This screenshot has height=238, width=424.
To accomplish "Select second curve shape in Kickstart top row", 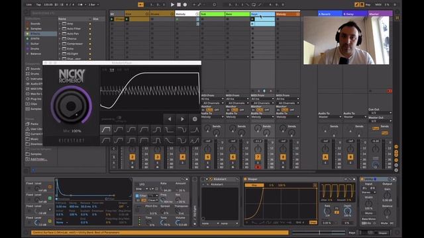I will tap(119, 130).
